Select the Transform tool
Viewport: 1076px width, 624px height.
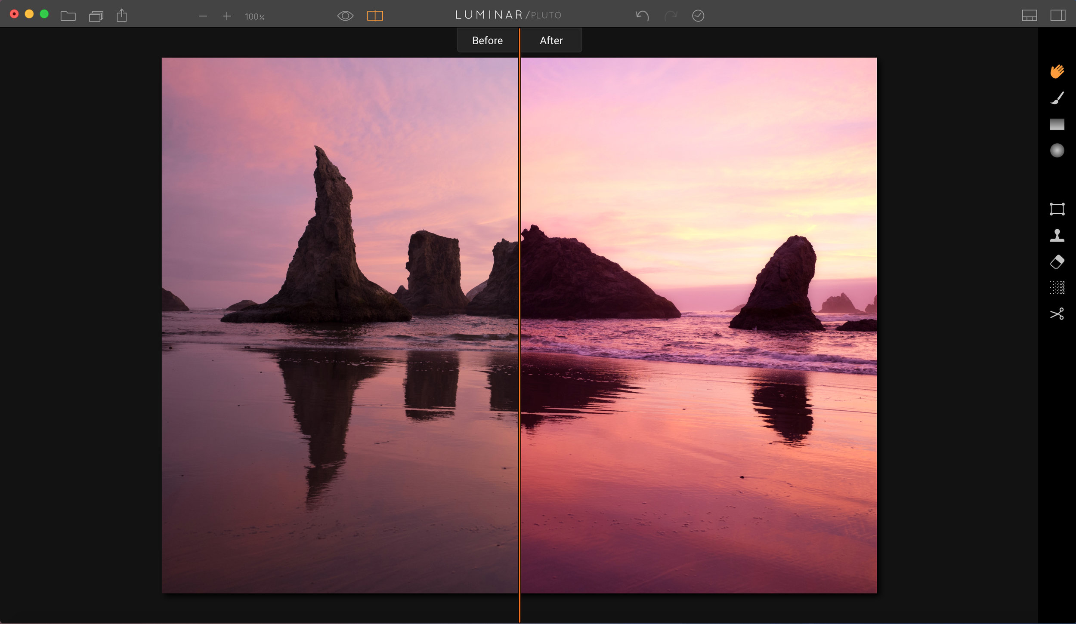[1057, 209]
